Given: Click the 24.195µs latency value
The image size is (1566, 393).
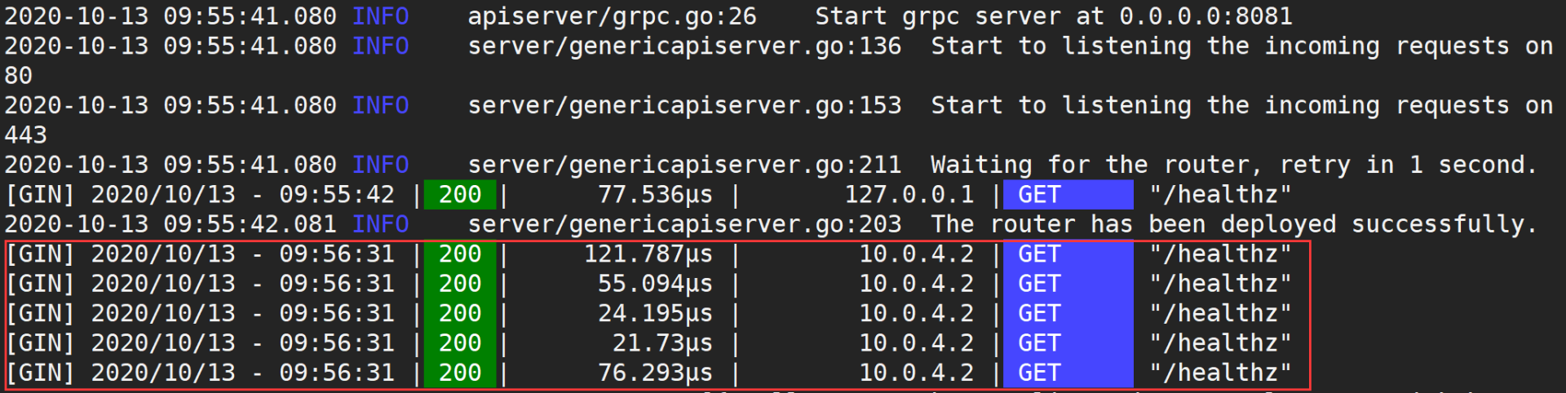Looking at the screenshot, I should click(655, 314).
